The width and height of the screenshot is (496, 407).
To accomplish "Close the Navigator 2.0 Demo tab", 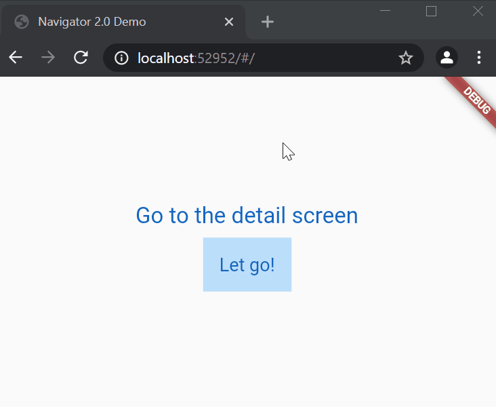I will coord(229,22).
